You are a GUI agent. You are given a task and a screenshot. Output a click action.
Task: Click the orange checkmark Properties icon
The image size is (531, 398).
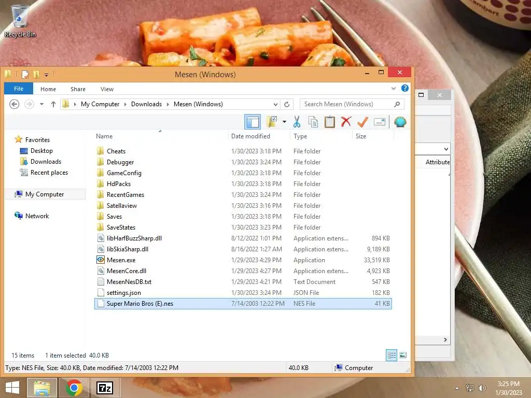(x=362, y=122)
